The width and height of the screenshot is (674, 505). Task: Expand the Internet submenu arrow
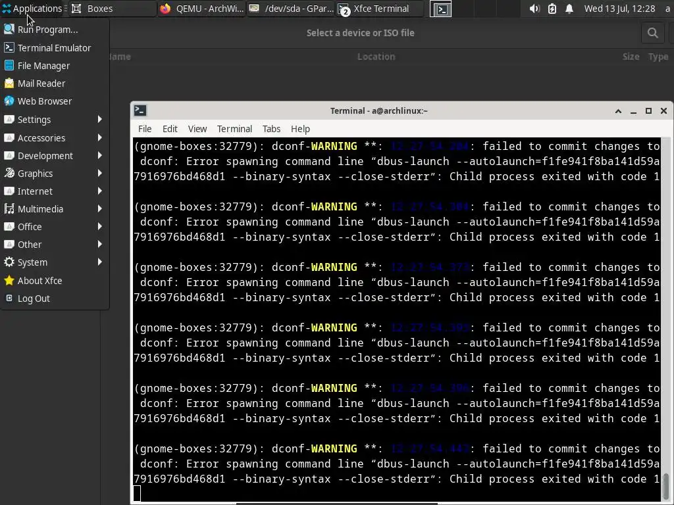(100, 191)
